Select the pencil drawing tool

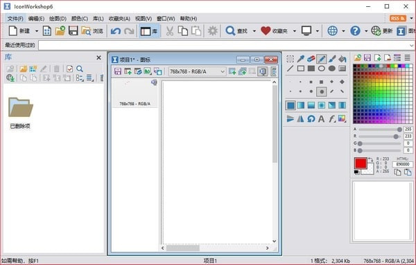point(321,59)
